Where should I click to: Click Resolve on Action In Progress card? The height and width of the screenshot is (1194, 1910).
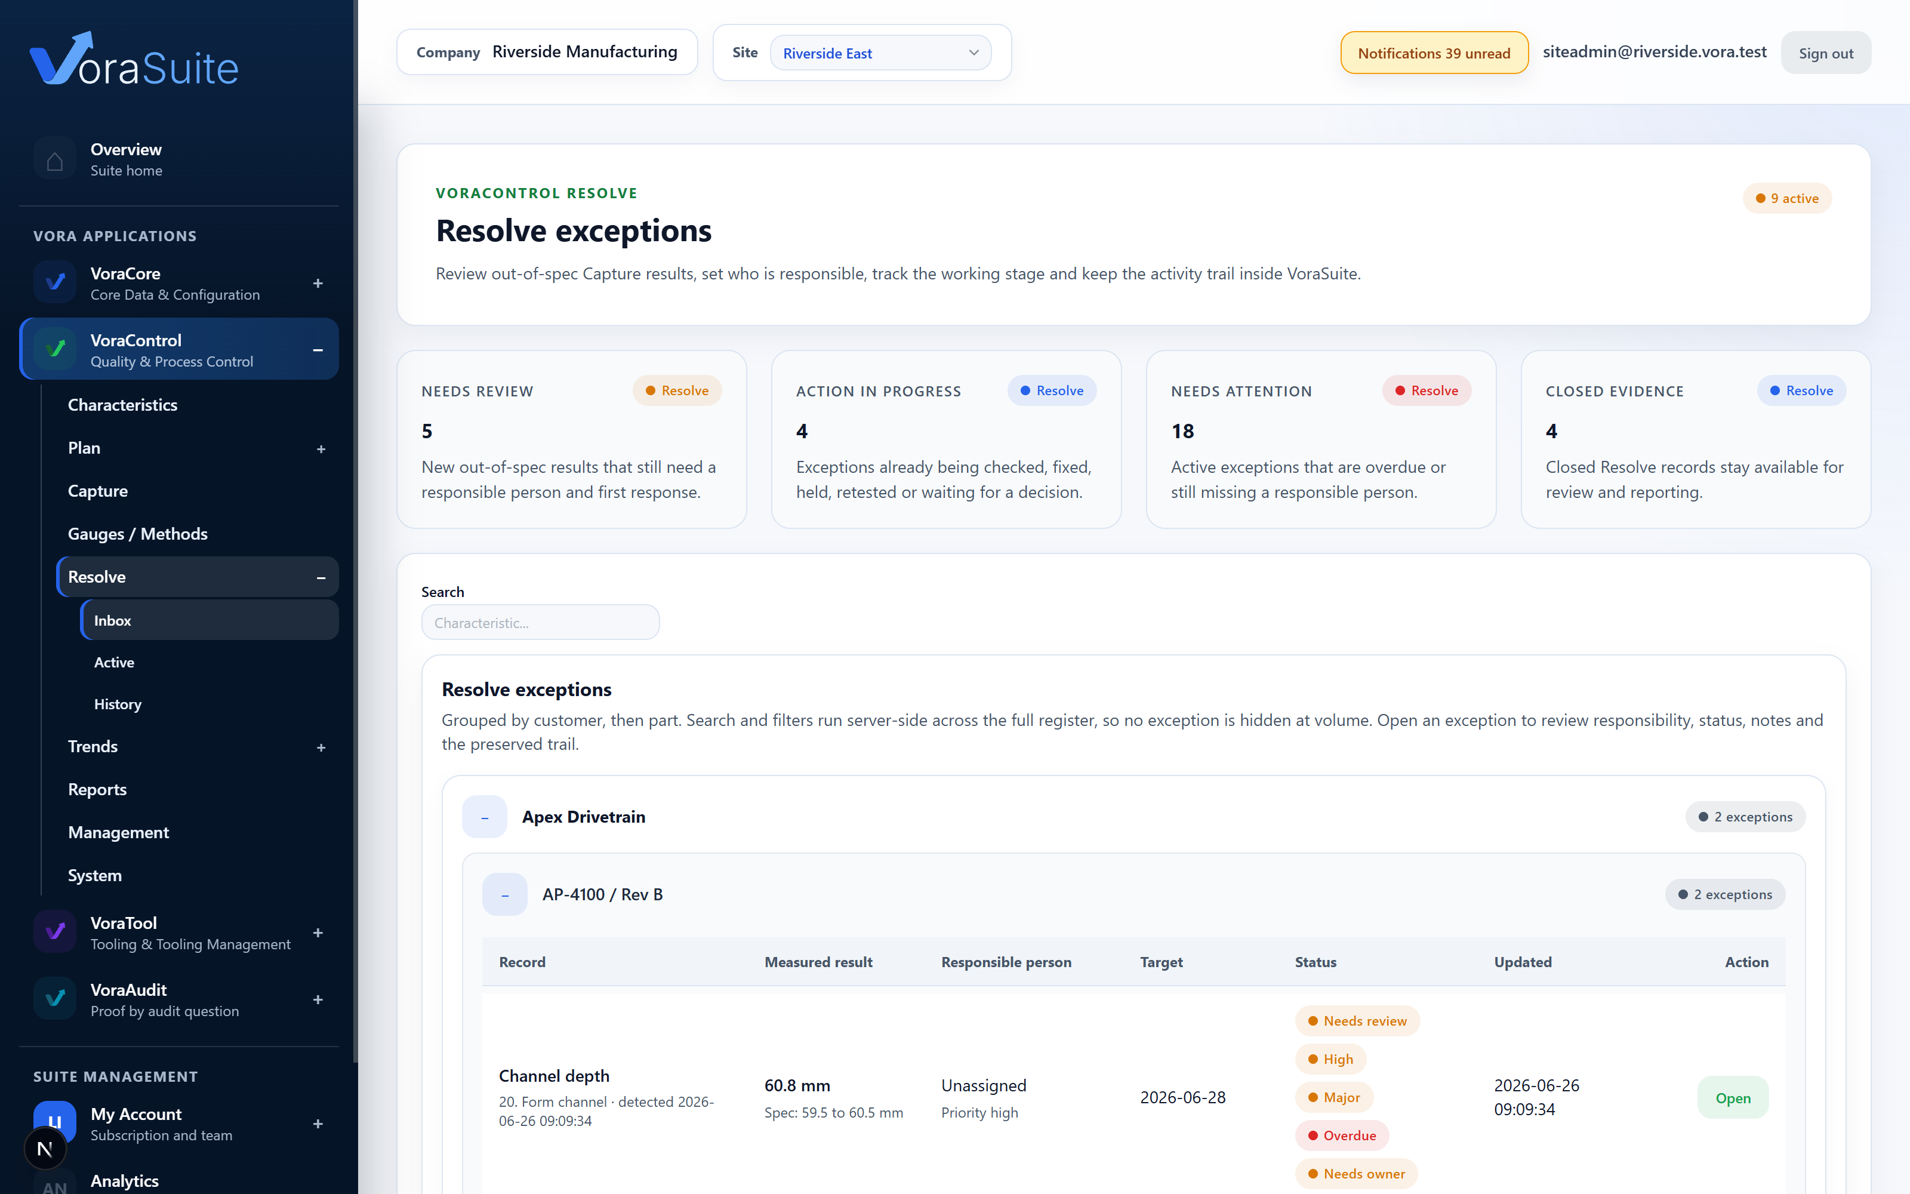coord(1051,390)
